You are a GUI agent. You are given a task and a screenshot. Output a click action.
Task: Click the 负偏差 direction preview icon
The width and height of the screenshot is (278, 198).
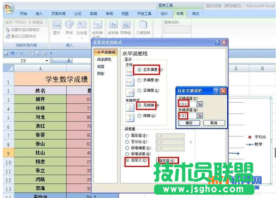130,82
